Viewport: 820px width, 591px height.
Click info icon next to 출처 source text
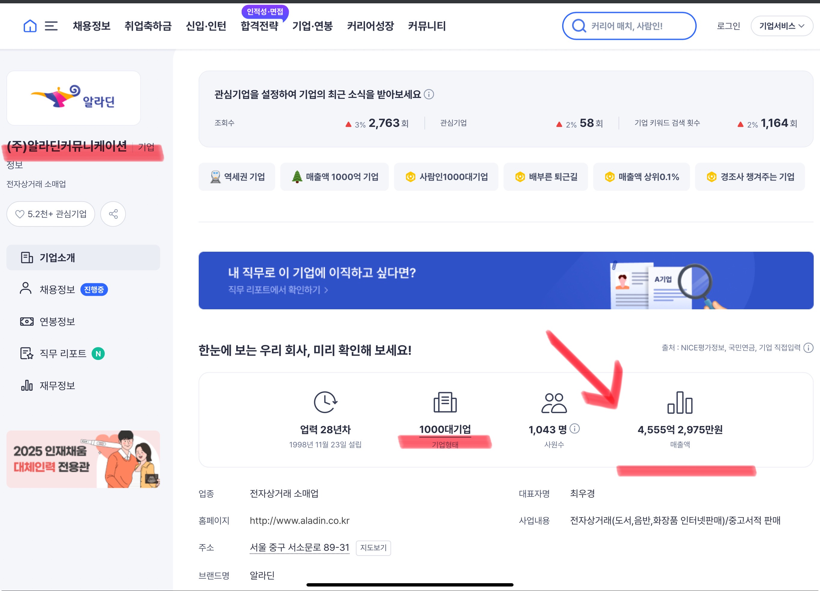click(808, 348)
